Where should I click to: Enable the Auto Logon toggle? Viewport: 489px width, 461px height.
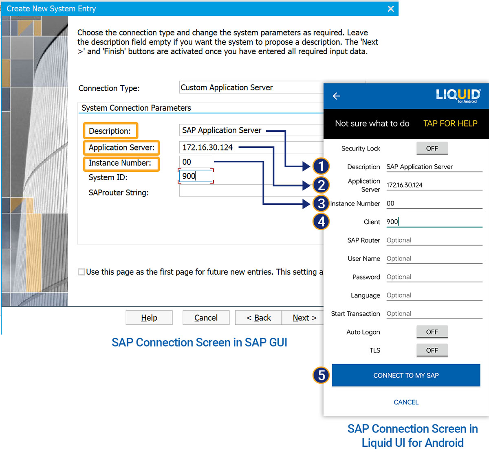(432, 332)
